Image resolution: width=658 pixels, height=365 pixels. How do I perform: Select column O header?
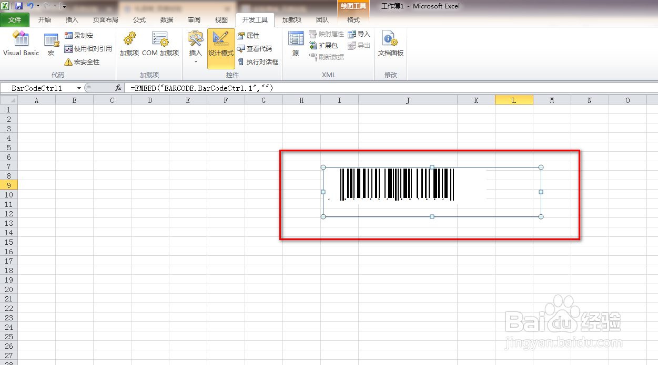click(627, 100)
